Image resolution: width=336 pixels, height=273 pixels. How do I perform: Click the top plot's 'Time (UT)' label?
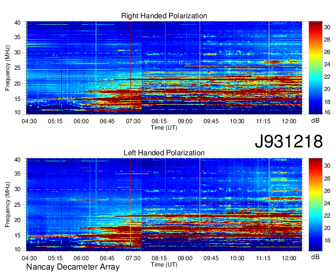click(164, 128)
